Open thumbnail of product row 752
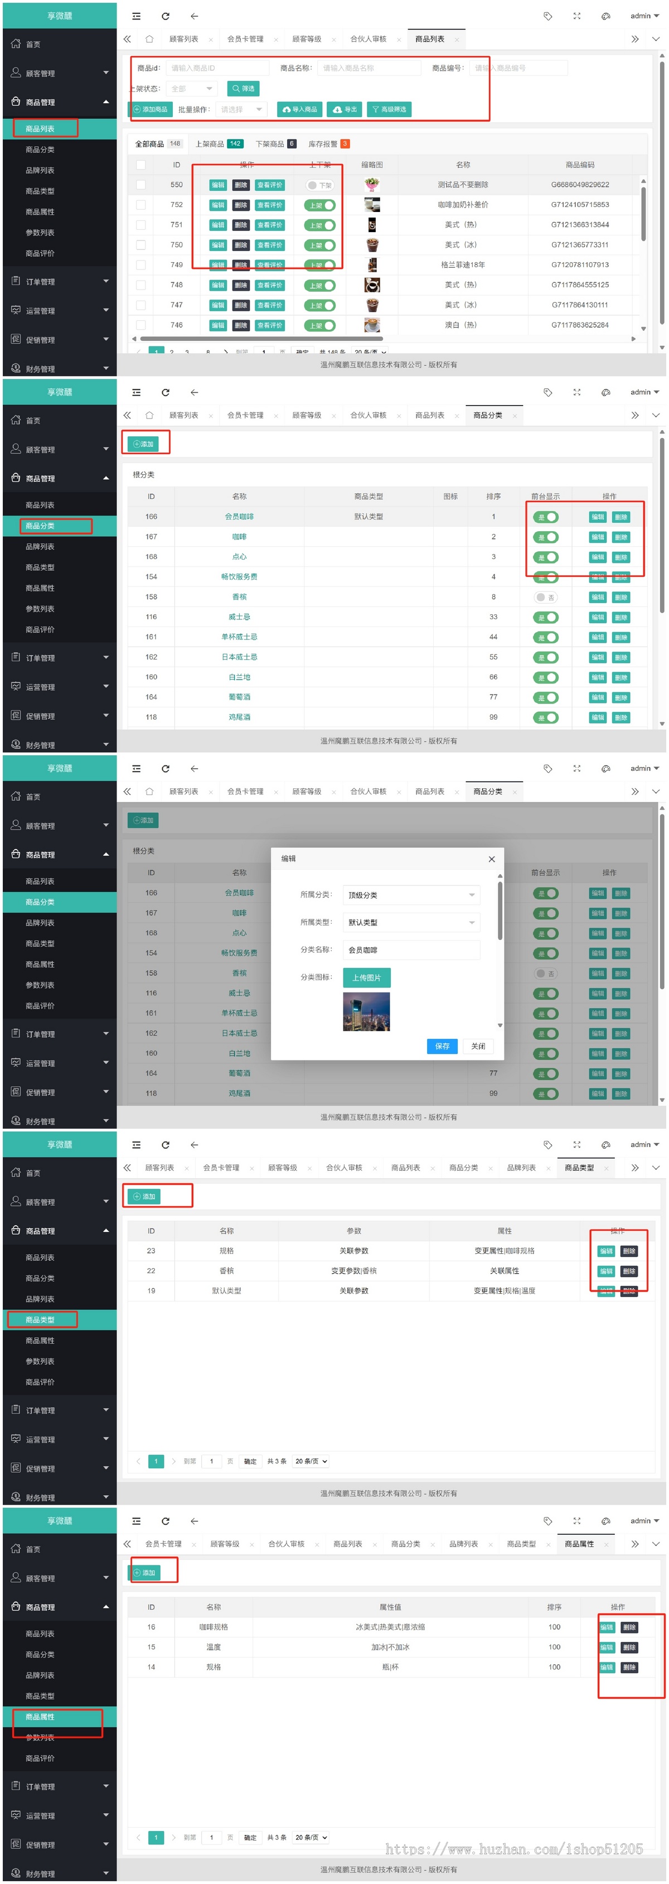This screenshot has width=669, height=1884. click(x=372, y=205)
